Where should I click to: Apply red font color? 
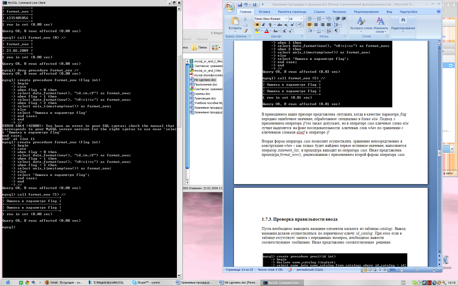[x=267, y=31]
